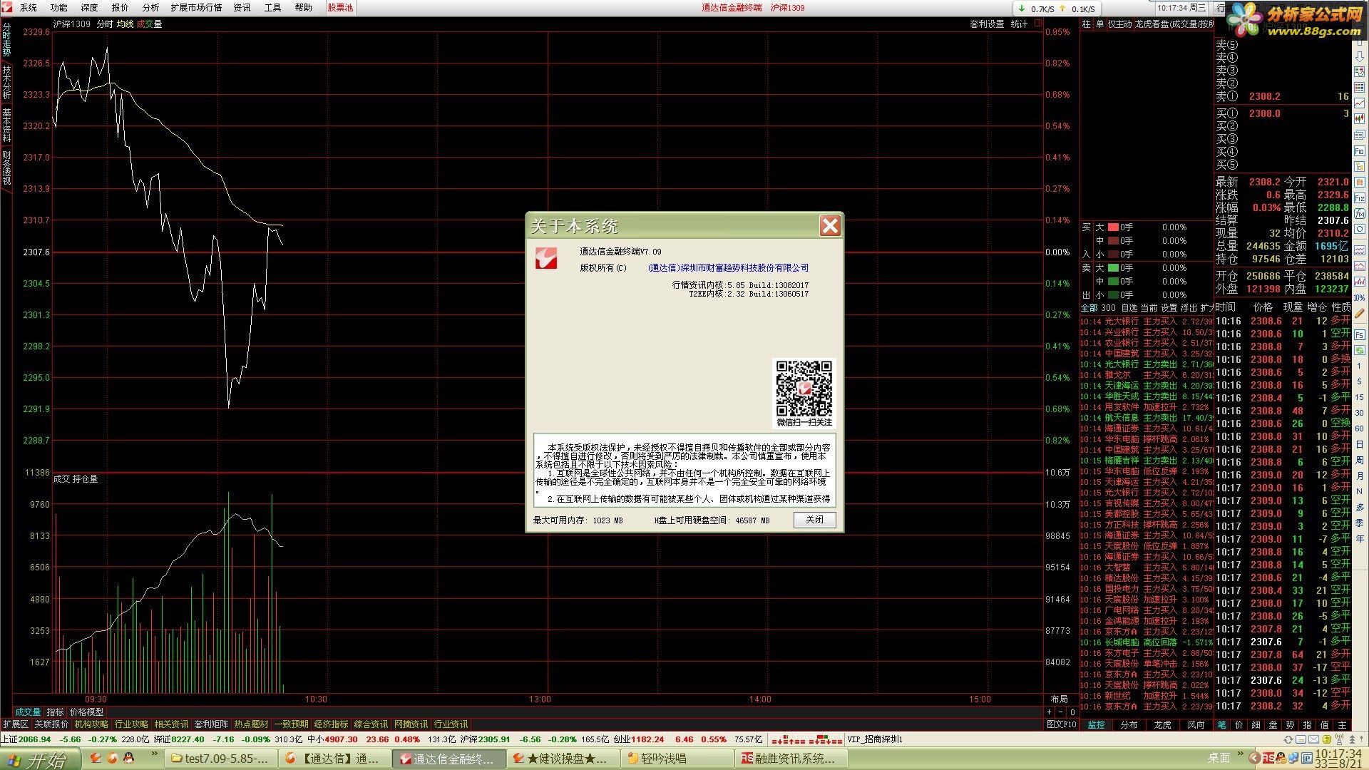Switch to the 指标 chart tab
Viewport: 1369px width, 770px height.
[x=56, y=712]
